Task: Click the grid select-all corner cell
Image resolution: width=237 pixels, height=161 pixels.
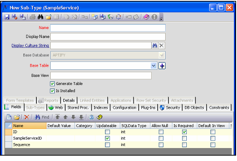Action: [9, 126]
